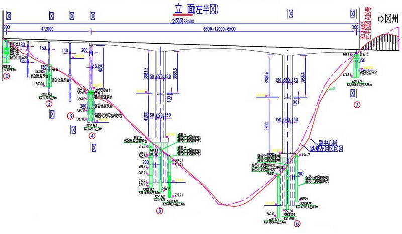Select elevation value 285.71
402x234 pixels.
point(143,173)
